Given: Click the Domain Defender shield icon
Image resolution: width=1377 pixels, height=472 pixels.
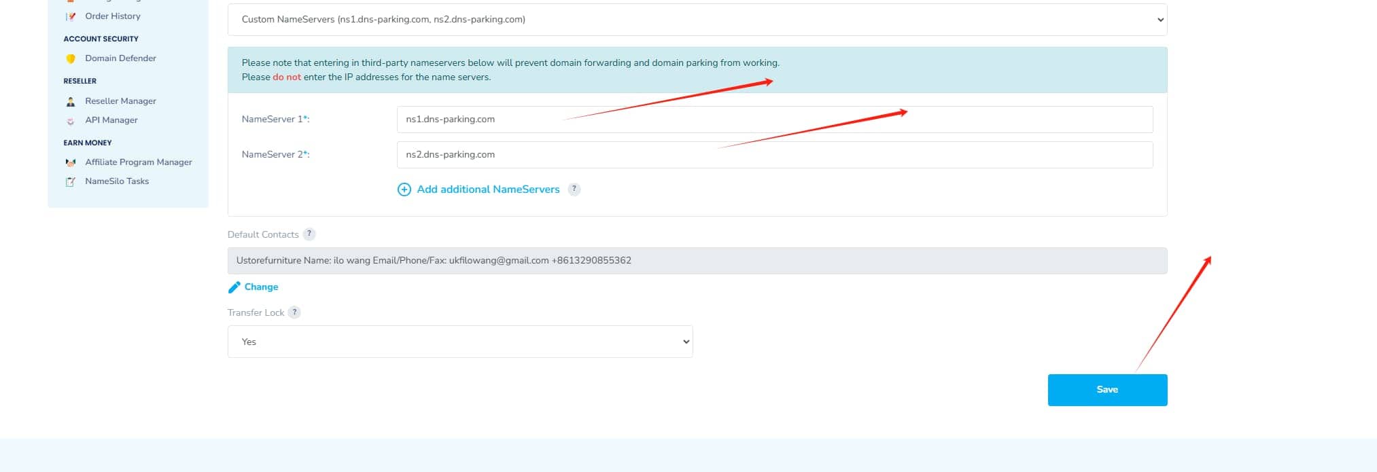Looking at the screenshot, I should pyautogui.click(x=71, y=59).
